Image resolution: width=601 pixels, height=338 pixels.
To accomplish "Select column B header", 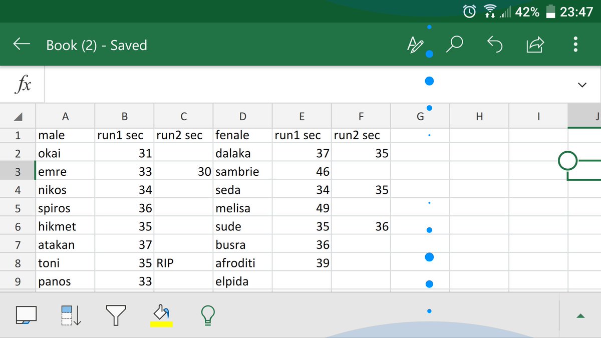I will point(124,117).
